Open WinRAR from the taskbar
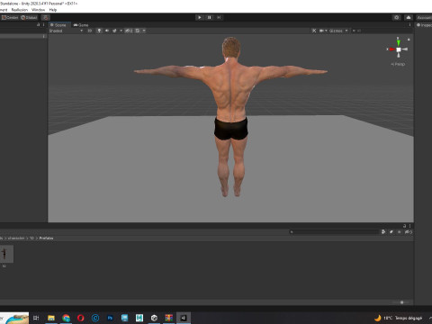Image resolution: width=432 pixels, height=324 pixels. 168,318
